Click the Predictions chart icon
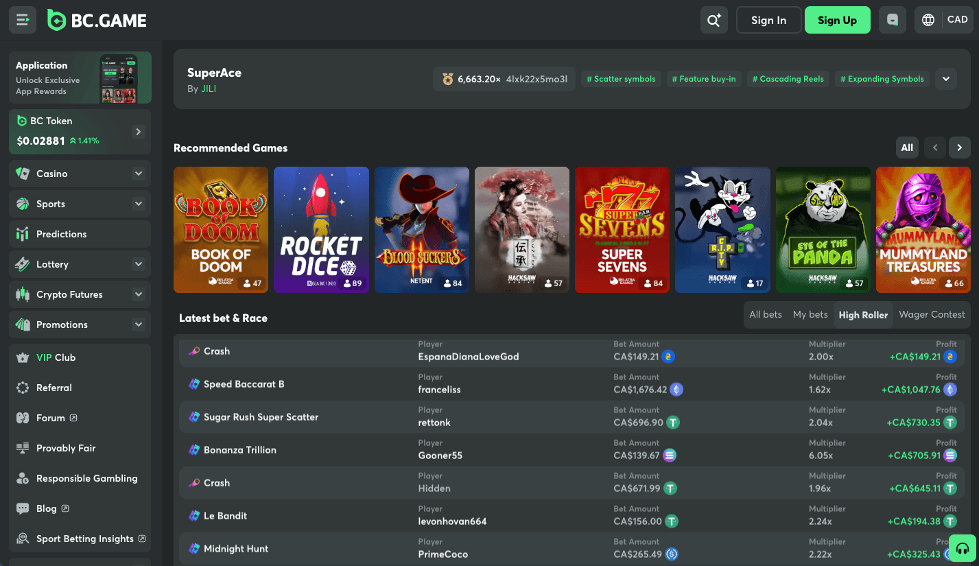The height and width of the screenshot is (566, 979). [23, 234]
